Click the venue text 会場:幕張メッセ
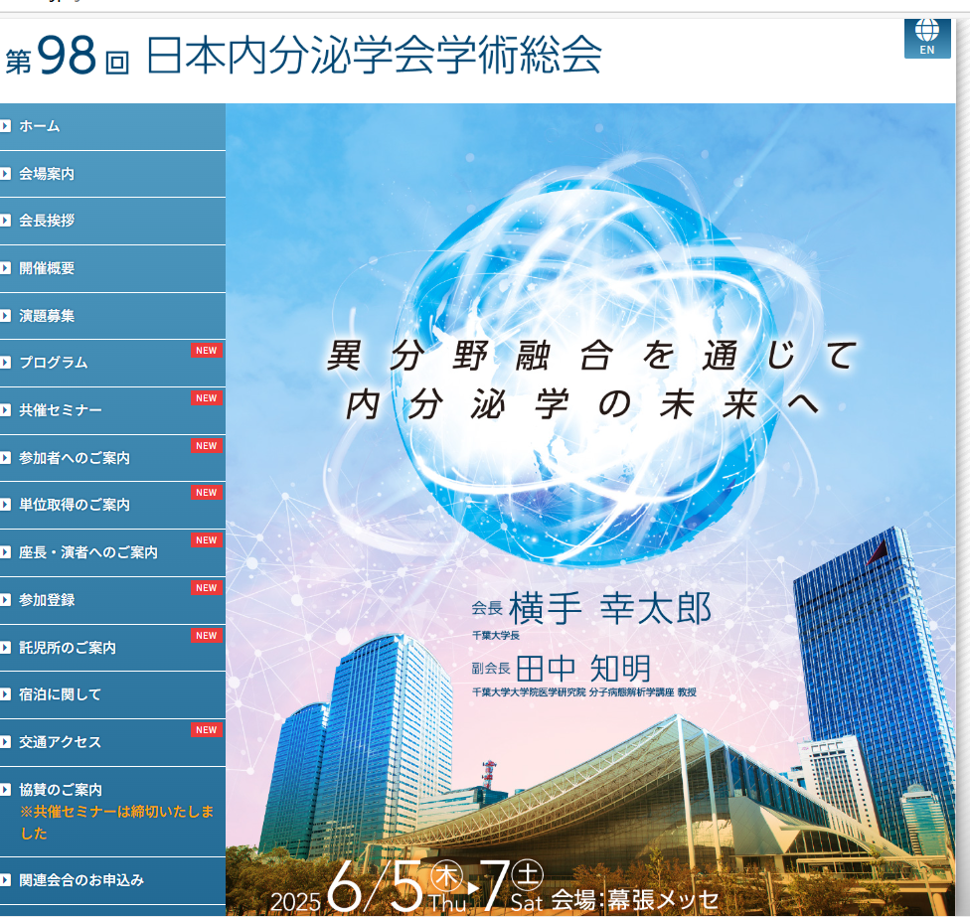This screenshot has width=970, height=917. coord(635,900)
